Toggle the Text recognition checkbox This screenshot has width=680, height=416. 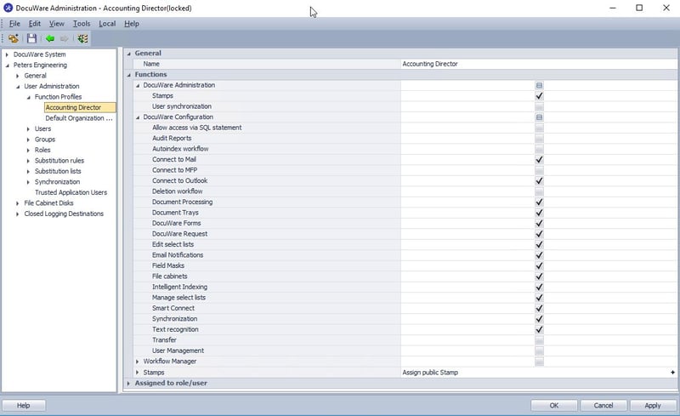tap(539, 330)
